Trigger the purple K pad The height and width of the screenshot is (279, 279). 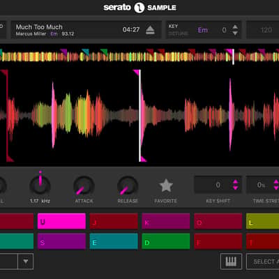point(166,221)
